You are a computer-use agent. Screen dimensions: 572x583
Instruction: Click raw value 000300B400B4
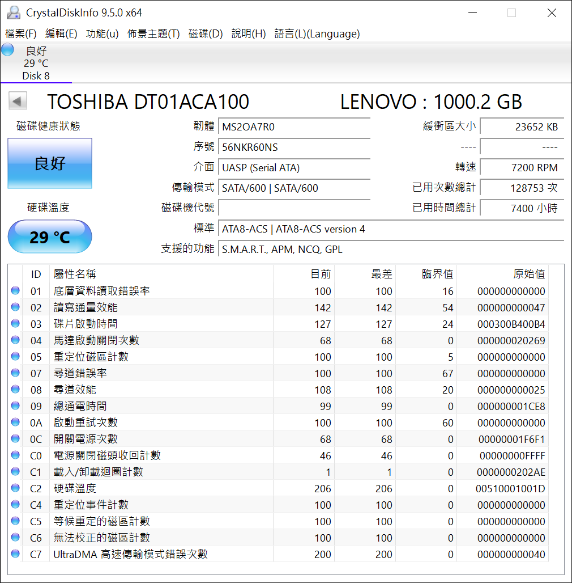[x=511, y=324]
